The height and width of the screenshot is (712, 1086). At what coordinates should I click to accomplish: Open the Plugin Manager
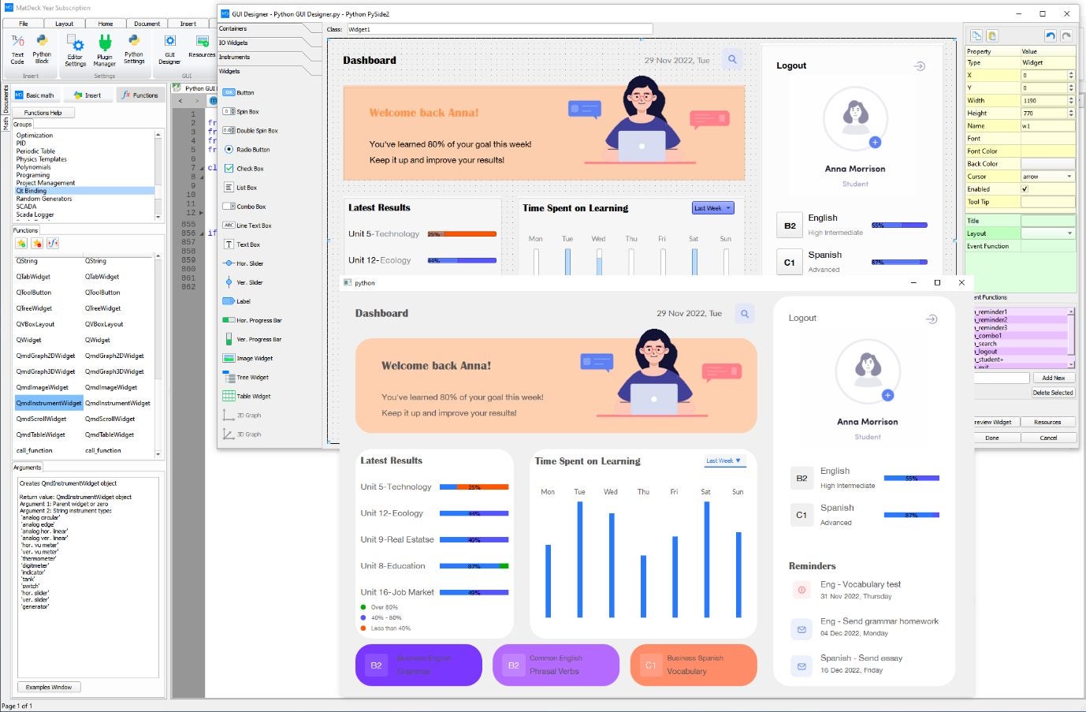[x=105, y=49]
